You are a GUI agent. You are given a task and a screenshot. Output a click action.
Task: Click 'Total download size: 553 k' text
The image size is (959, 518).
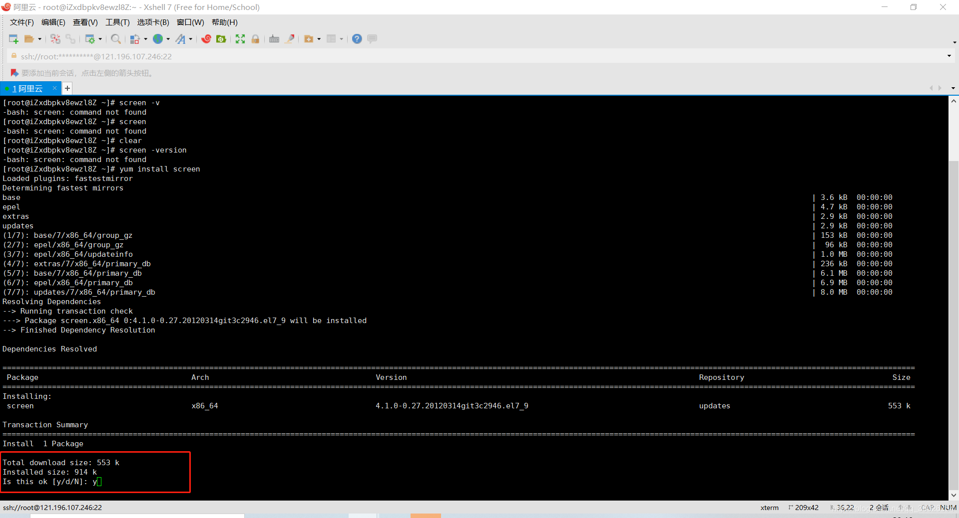click(x=61, y=463)
